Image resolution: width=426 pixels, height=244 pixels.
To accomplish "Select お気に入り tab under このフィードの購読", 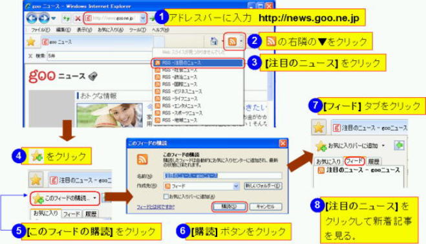I will (x=45, y=214).
